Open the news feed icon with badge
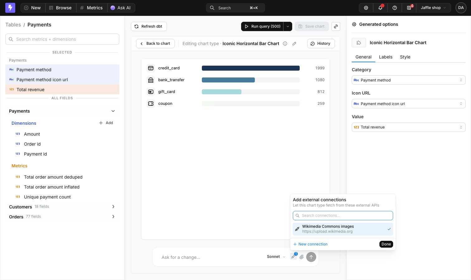 point(409,8)
